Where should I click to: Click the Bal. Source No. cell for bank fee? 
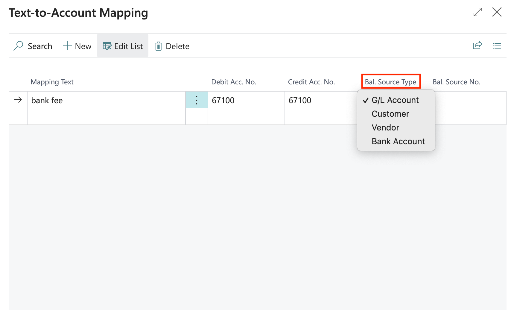470,100
